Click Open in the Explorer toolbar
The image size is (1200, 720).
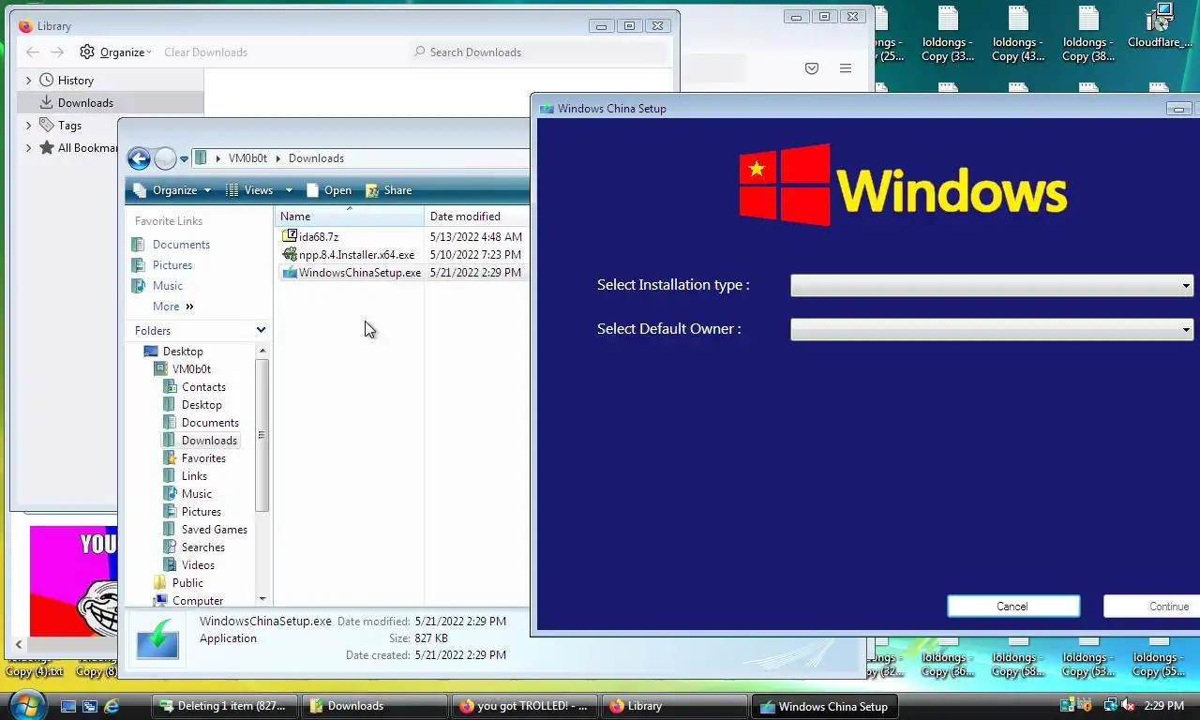click(x=329, y=190)
